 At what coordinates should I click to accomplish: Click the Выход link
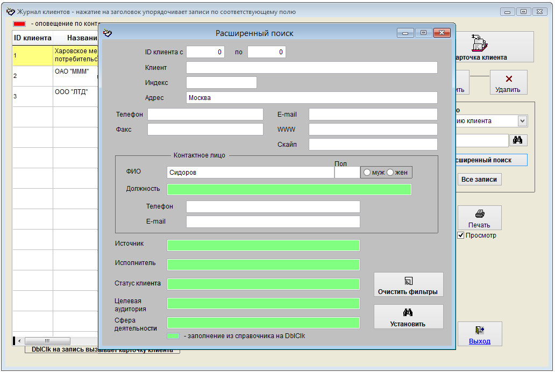[x=480, y=341]
